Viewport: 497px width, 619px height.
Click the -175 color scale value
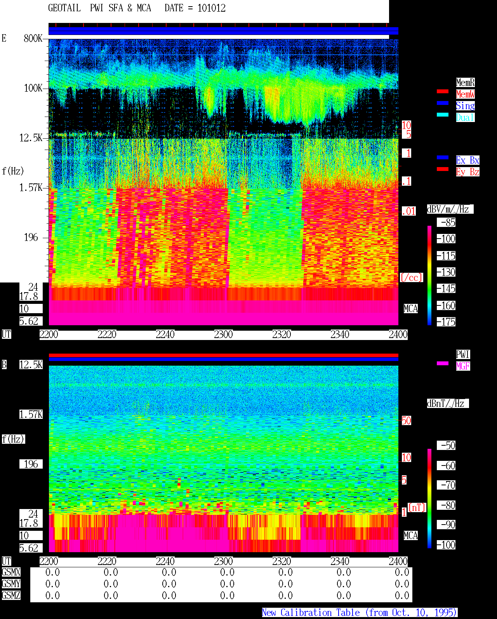click(446, 322)
